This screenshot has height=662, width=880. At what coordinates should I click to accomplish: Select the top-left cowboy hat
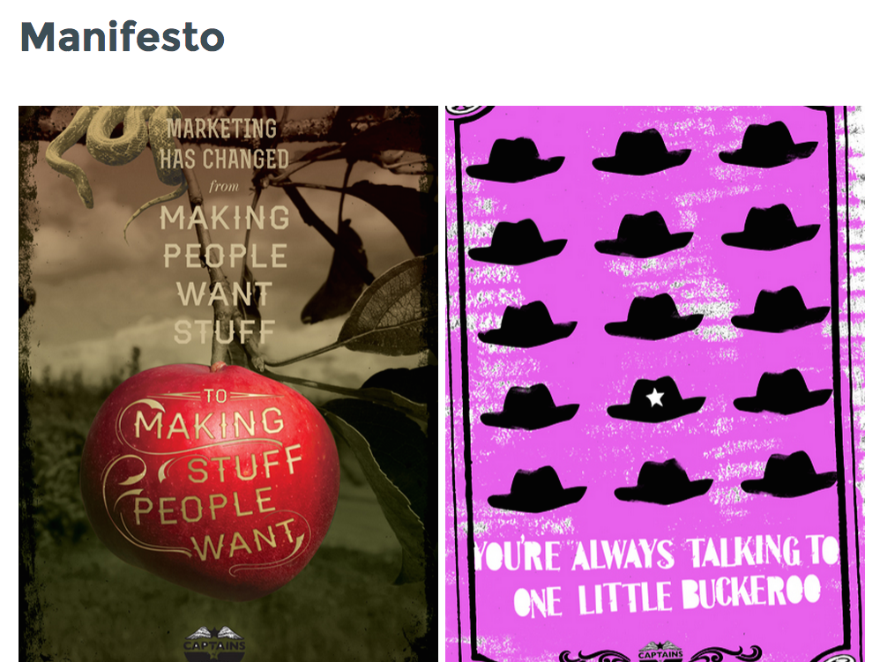pyautogui.click(x=515, y=160)
